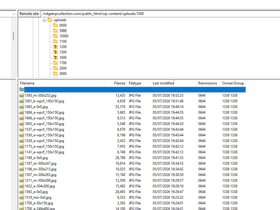Image resolution: width=280 pixels, height=210 pixels.
Task: Collapse the uploads folder tree node
Action: click(x=44, y=20)
